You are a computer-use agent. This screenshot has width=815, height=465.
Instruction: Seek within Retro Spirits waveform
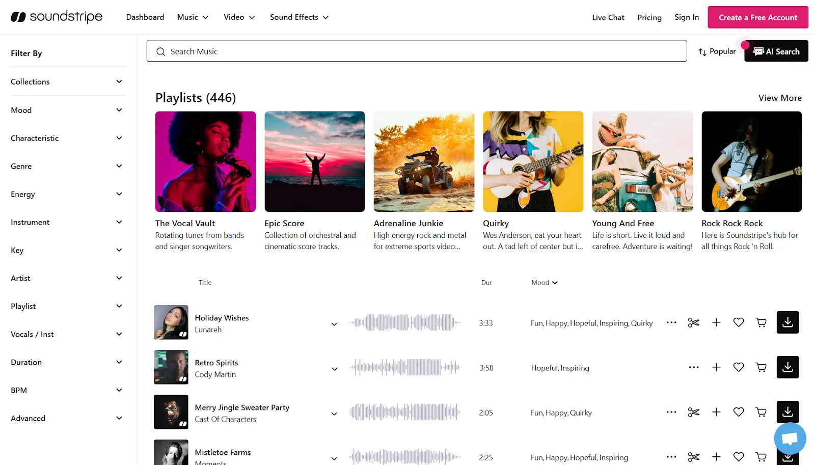point(405,367)
